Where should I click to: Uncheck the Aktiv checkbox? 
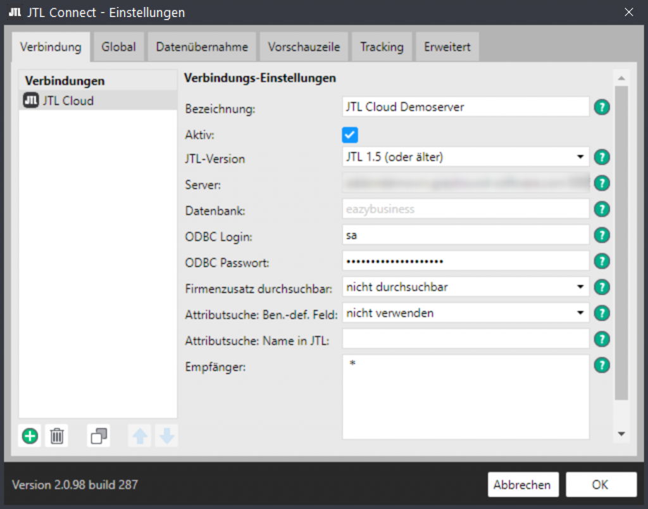click(350, 135)
